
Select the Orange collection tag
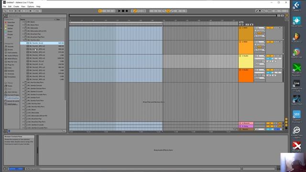[x=11, y=25]
